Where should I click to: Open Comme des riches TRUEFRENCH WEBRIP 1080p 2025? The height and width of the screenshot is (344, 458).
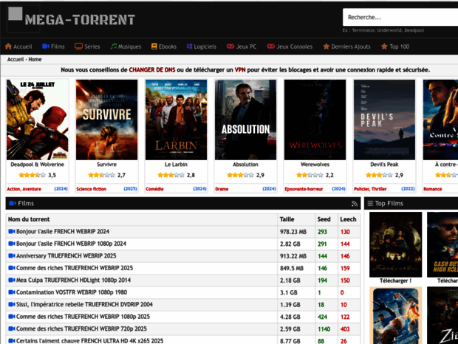tap(83, 317)
